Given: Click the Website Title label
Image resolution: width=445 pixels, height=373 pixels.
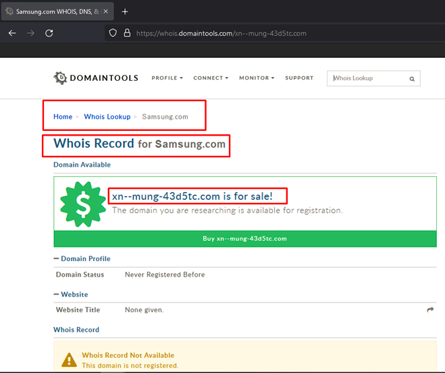Looking at the screenshot, I should click(78, 310).
